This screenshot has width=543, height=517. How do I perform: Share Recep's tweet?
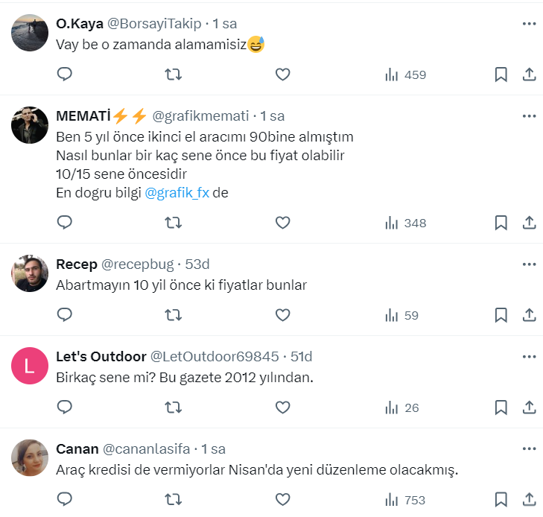(529, 315)
